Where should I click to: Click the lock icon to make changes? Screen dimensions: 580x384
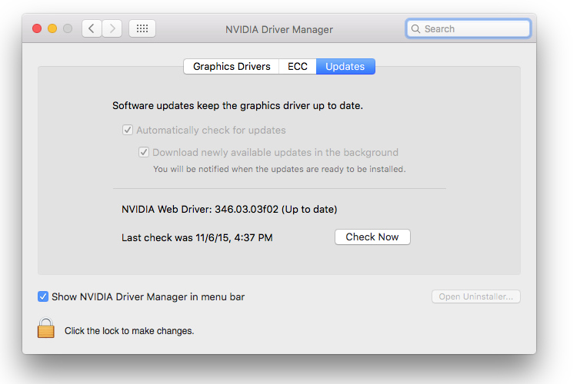pyautogui.click(x=46, y=329)
